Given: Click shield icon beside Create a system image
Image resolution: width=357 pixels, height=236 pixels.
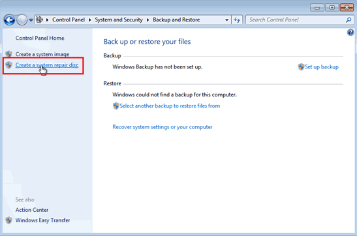Looking at the screenshot, I should (x=9, y=54).
